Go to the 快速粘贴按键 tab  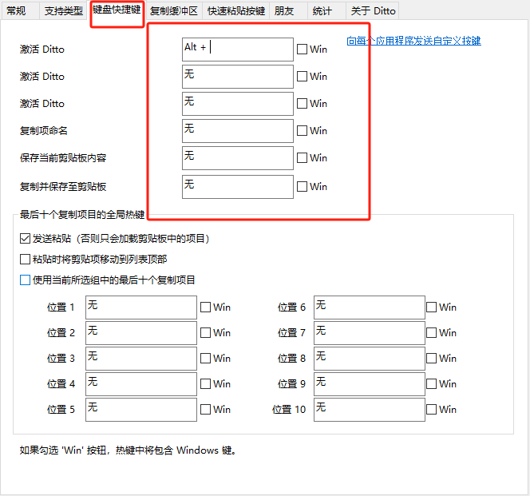[x=235, y=11]
